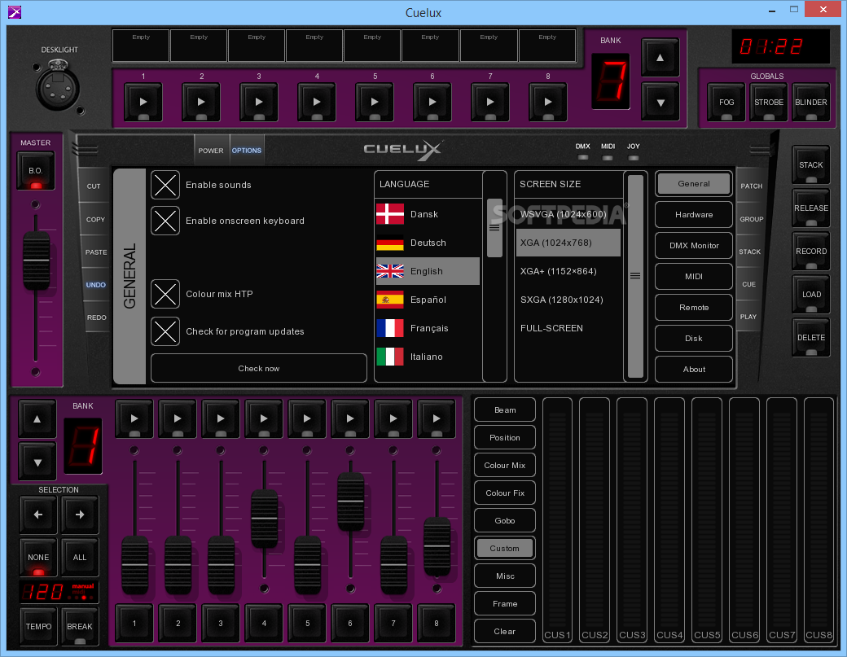Click the COPY side button

click(x=95, y=219)
